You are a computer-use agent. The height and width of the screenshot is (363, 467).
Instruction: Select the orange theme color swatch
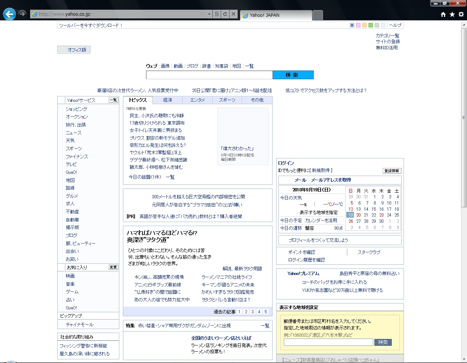coord(364,25)
